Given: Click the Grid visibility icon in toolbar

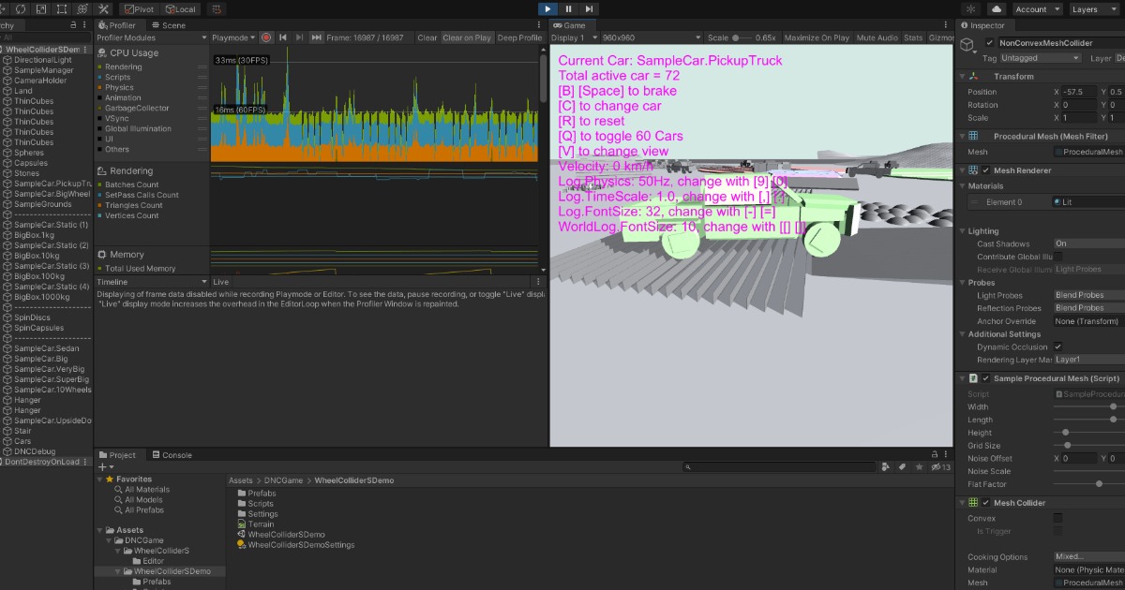Looking at the screenshot, I should (x=217, y=8).
